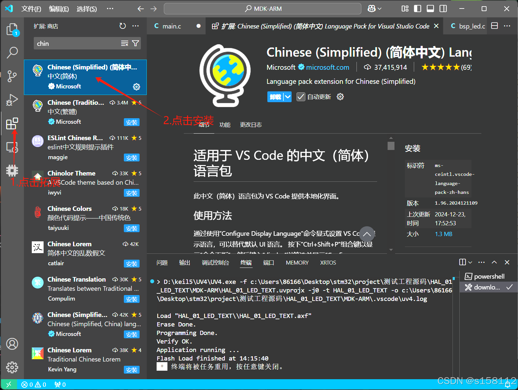Open the Copilot icon in title bar
The height and width of the screenshot is (390, 518).
[x=372, y=9]
